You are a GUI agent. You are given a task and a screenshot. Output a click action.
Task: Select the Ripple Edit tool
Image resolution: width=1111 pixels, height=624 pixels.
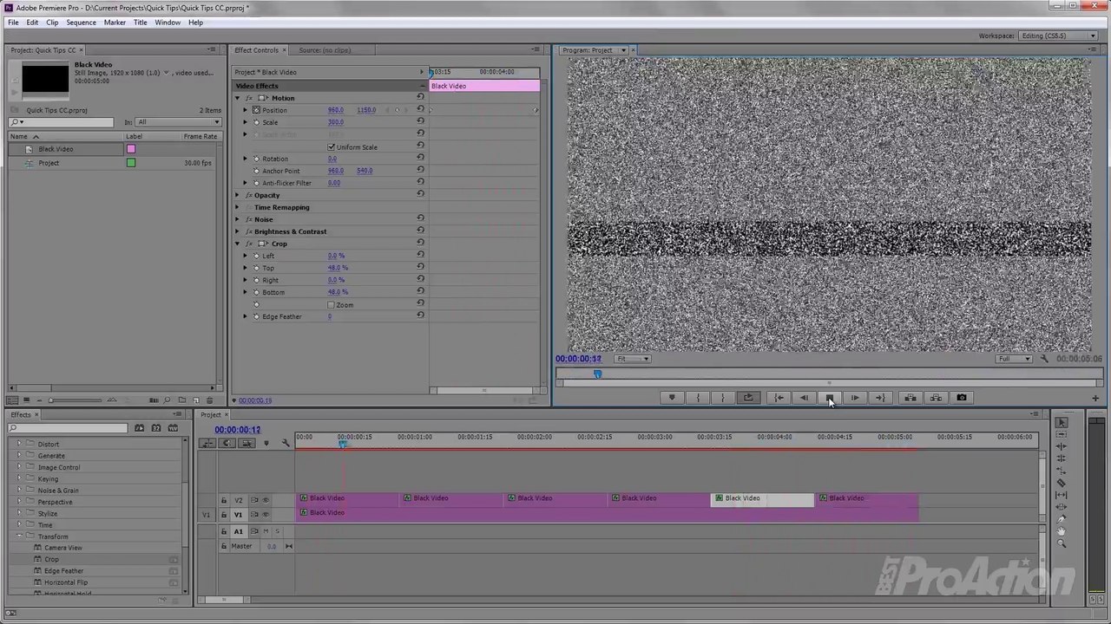pos(1062,446)
